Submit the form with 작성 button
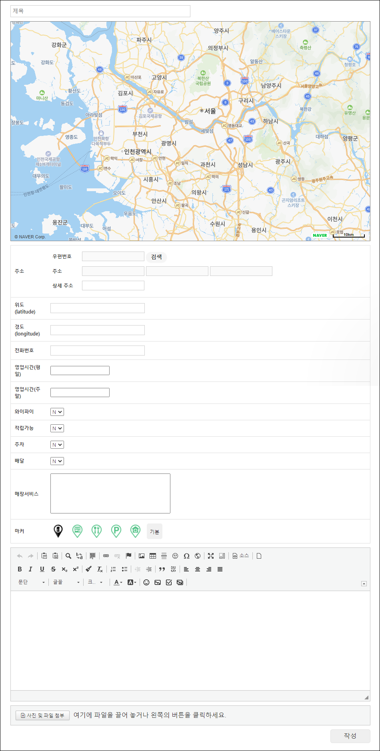Screen dimensions: 380x751 click(x=350, y=736)
